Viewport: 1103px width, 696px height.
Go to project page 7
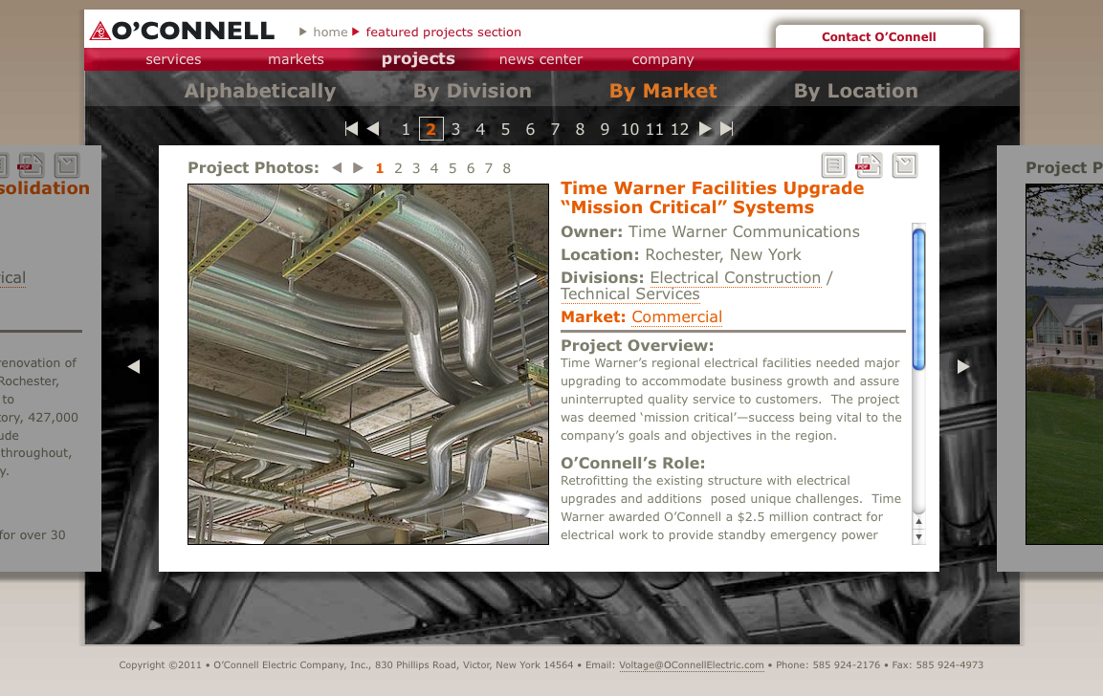pyautogui.click(x=555, y=129)
